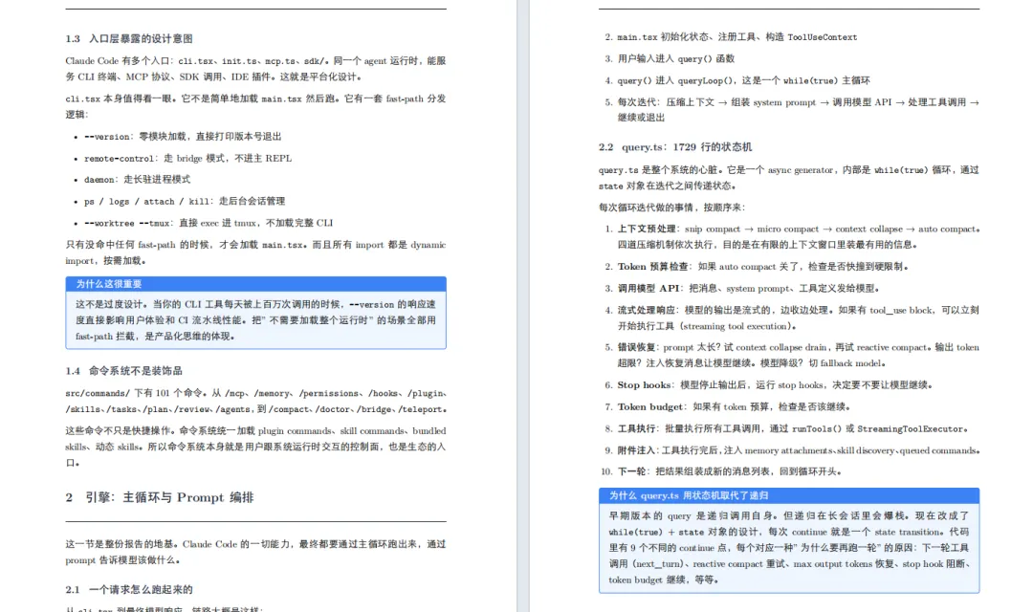
Task: Click paragraph starting "cli.tsx 本身值得看一眼"
Action: pyautogui.click(x=255, y=107)
